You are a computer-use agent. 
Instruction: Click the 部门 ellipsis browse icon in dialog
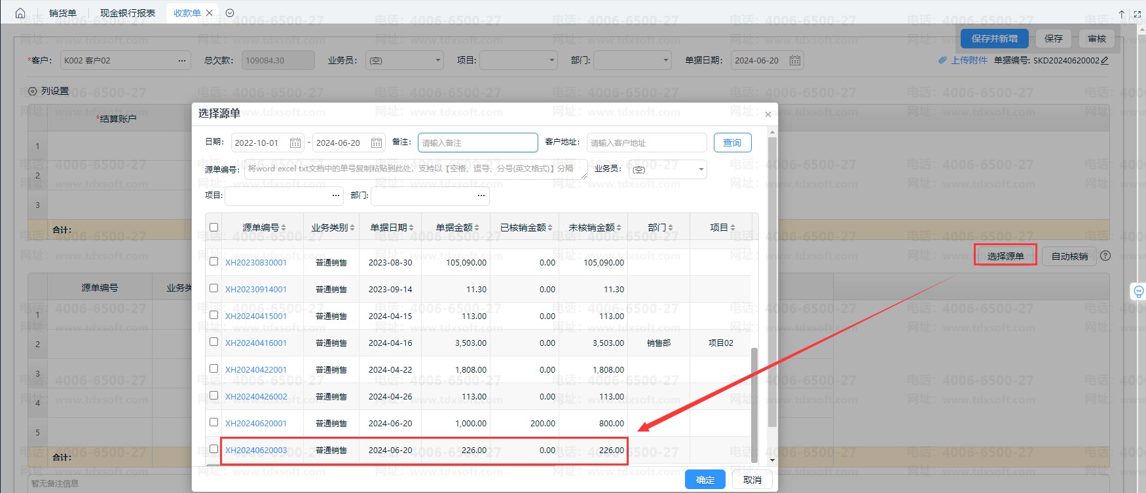tap(481, 195)
